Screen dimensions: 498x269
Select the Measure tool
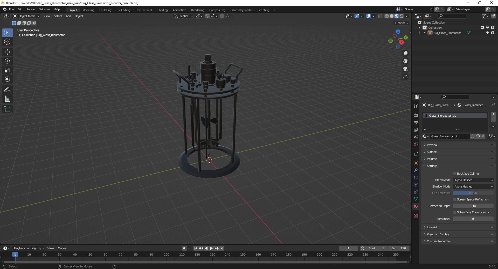[7, 99]
